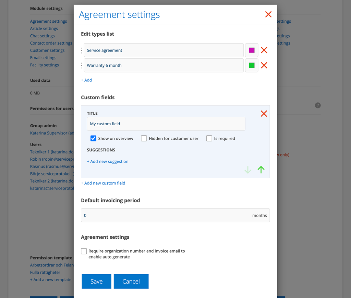Image resolution: width=351 pixels, height=298 pixels.
Task: Check Hidden for customer user
Action: [144, 138]
